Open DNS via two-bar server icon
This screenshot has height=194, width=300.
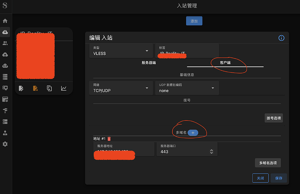[x=5, y=122]
